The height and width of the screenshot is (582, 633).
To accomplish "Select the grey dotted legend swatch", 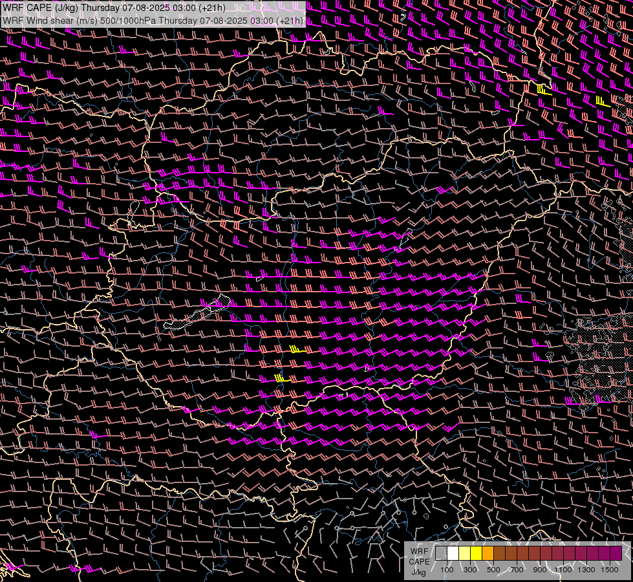I will click(441, 553).
